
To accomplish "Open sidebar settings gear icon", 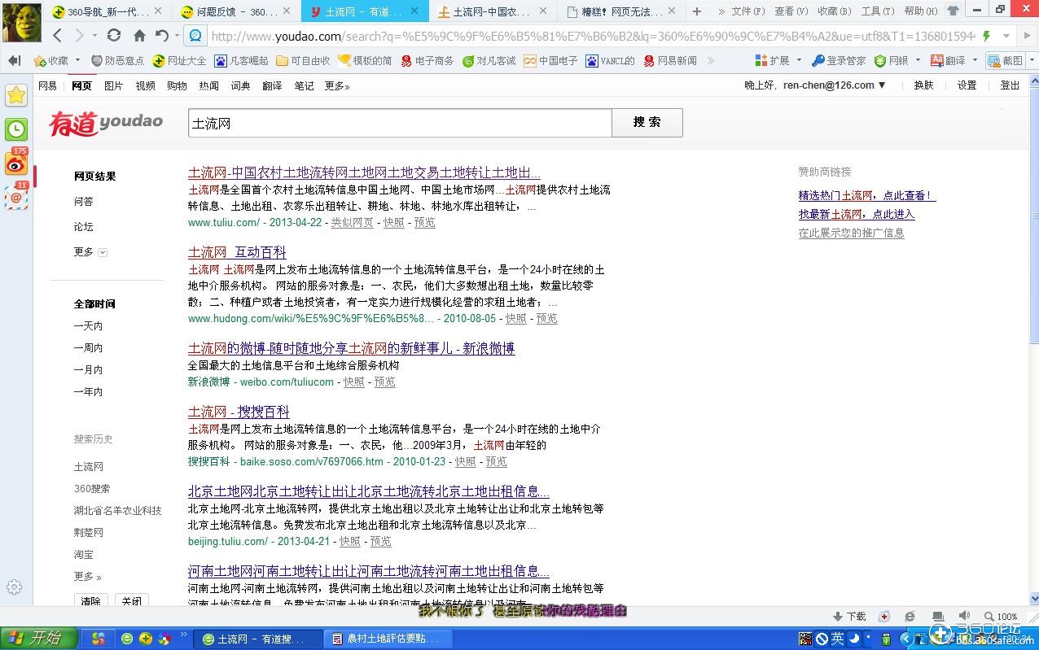I will [14, 587].
